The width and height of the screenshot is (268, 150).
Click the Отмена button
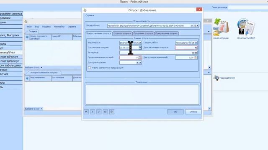click(193, 112)
